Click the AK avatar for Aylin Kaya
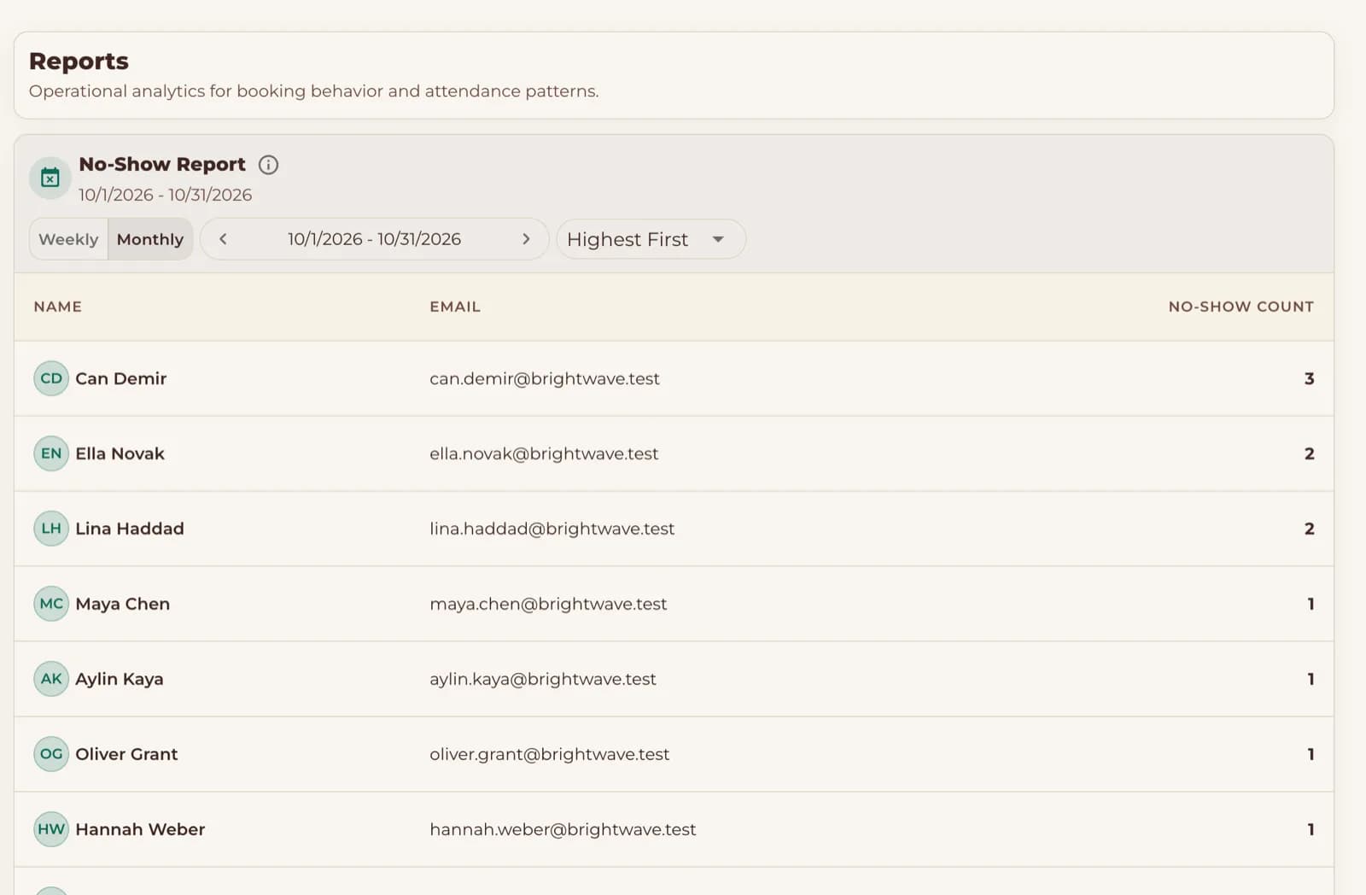The width and height of the screenshot is (1366, 895). (x=51, y=679)
